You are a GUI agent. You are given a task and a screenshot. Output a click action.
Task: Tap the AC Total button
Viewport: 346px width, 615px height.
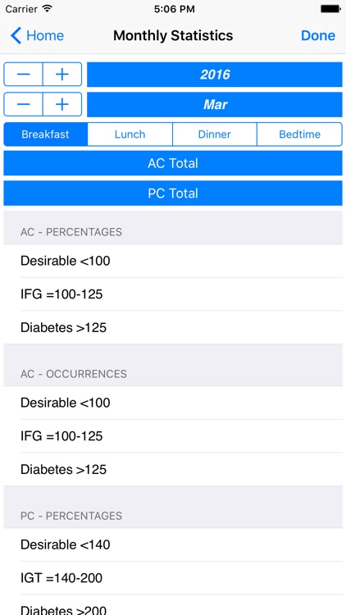coord(173,163)
